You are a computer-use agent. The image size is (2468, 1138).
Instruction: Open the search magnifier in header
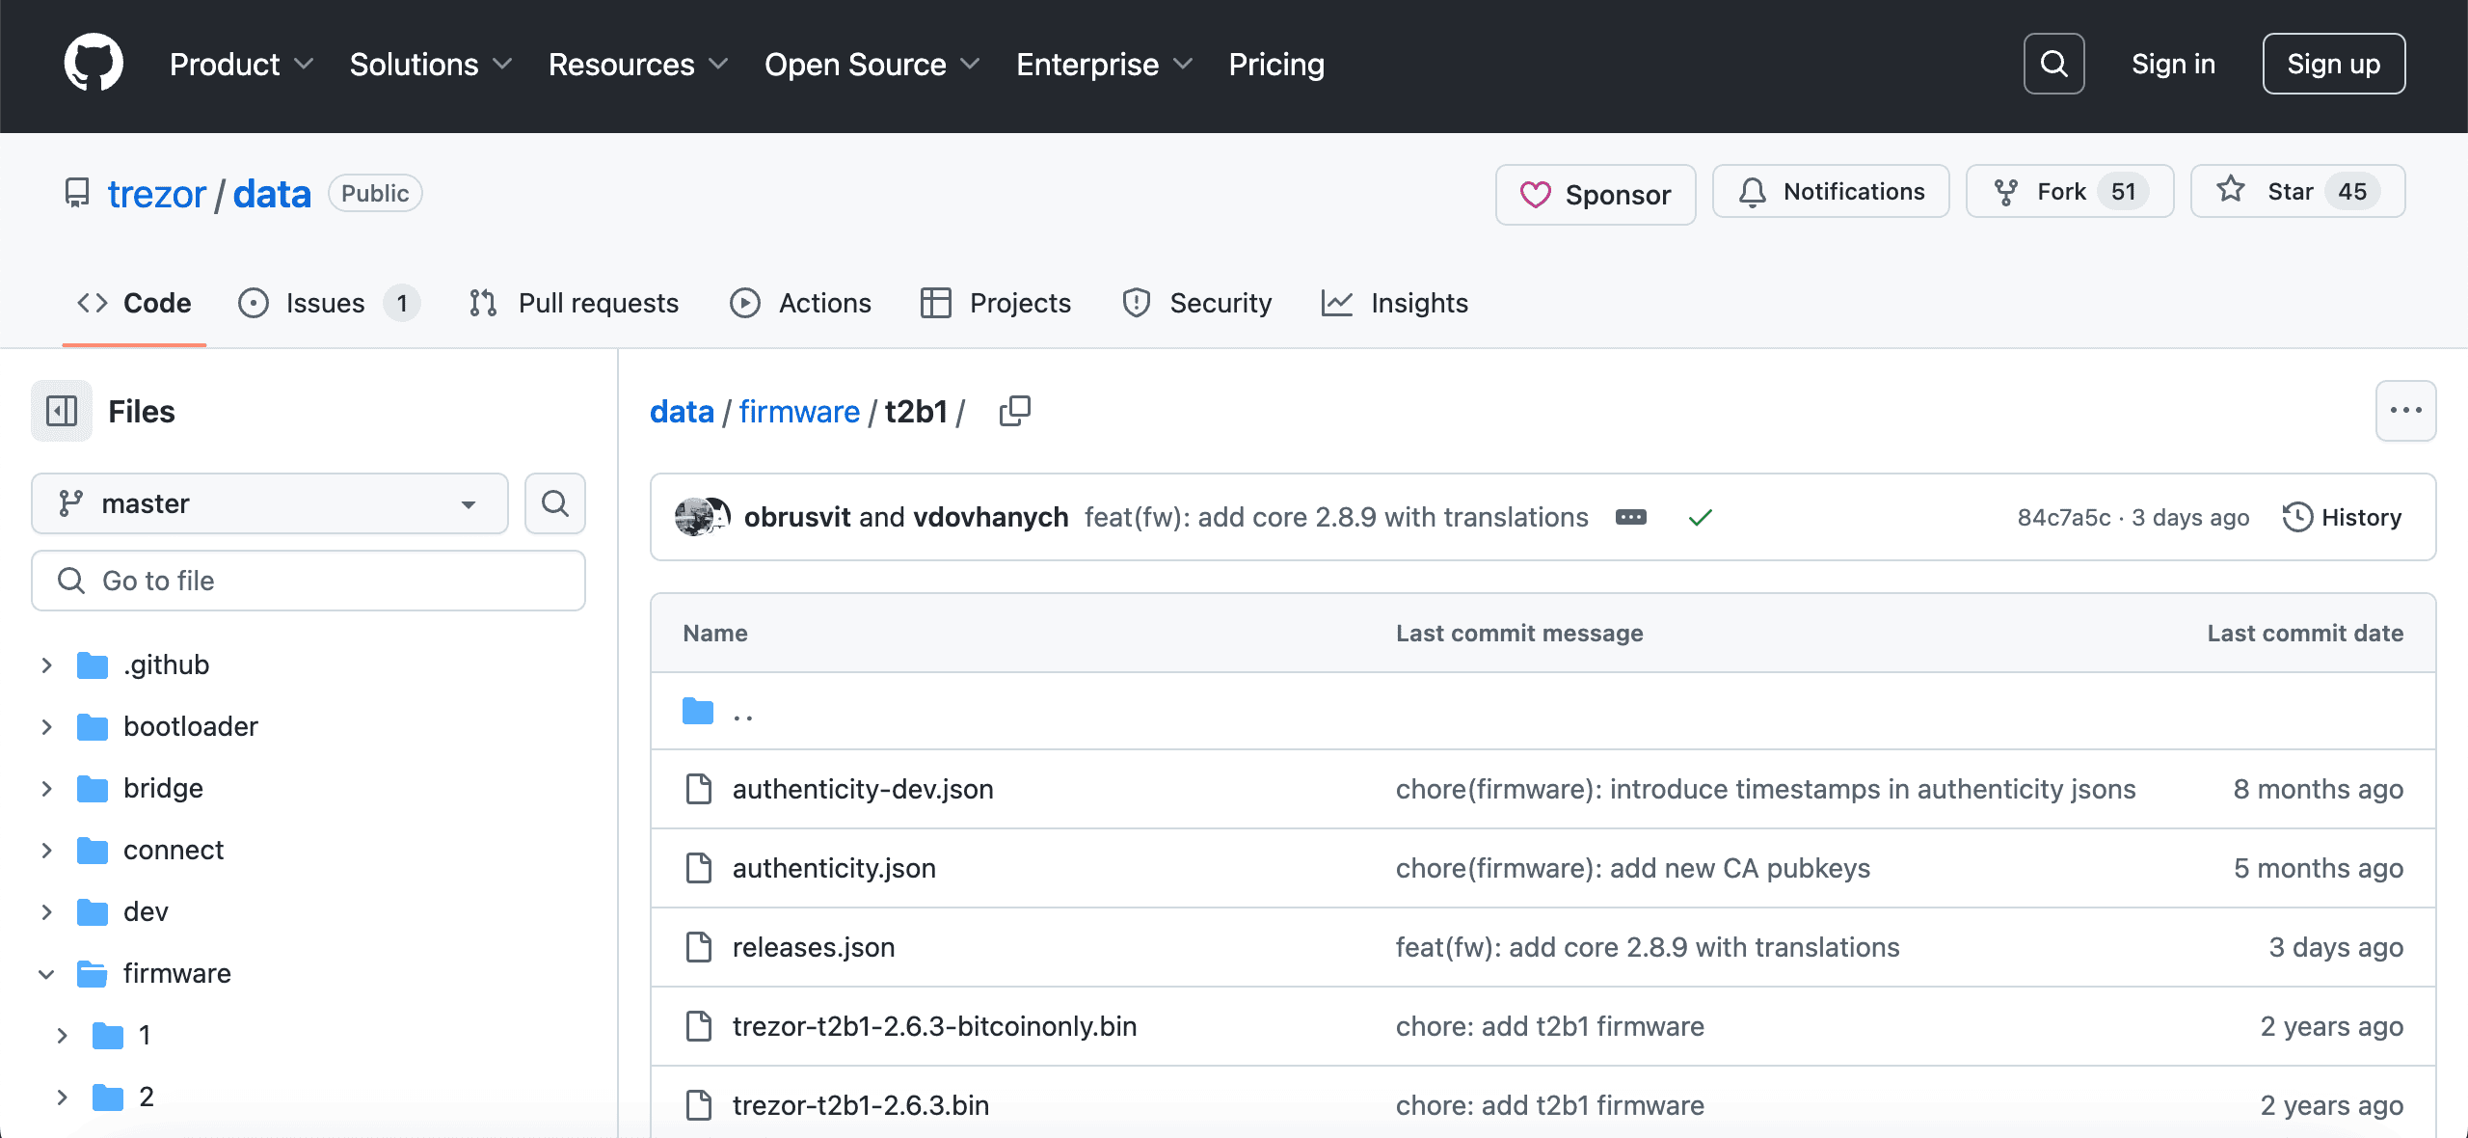tap(2053, 64)
